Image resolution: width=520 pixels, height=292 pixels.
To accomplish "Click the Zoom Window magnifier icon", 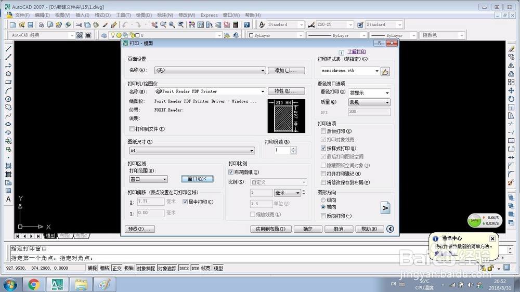I will pos(172,25).
